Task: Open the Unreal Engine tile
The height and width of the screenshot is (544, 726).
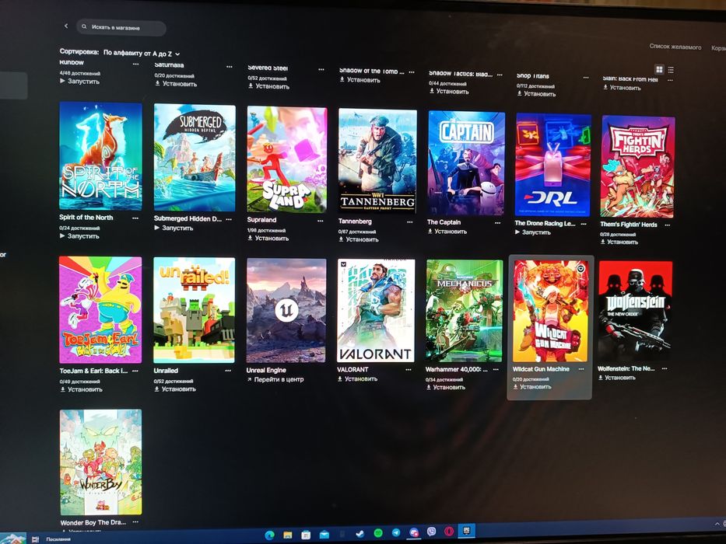Action: (286, 310)
